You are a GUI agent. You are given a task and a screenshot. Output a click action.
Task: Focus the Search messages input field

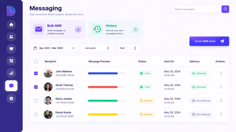(x=196, y=9)
